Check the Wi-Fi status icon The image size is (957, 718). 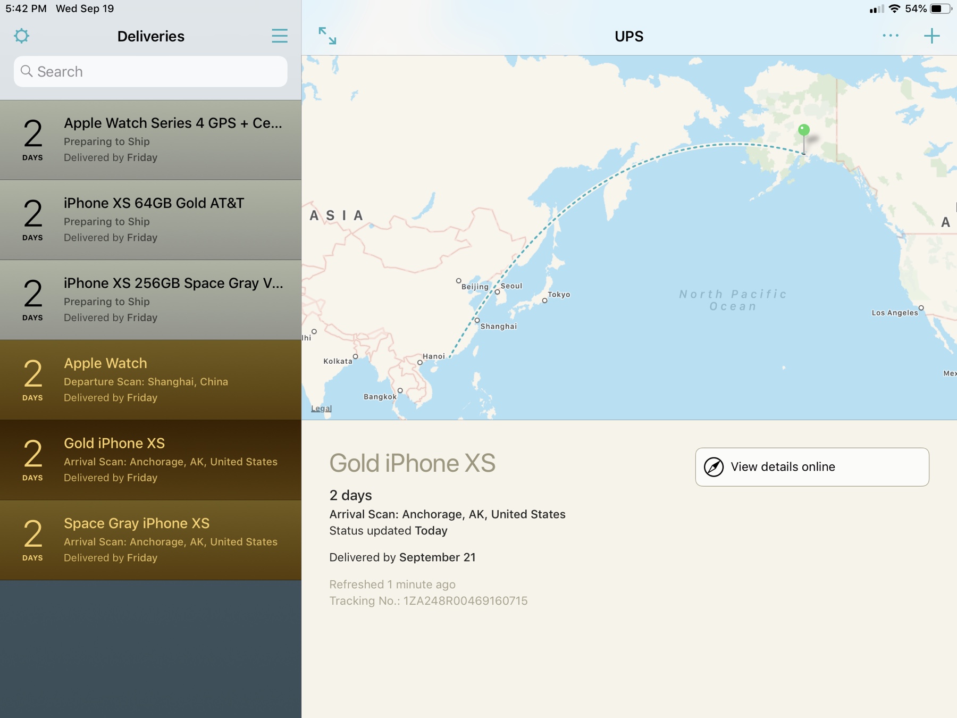895,9
